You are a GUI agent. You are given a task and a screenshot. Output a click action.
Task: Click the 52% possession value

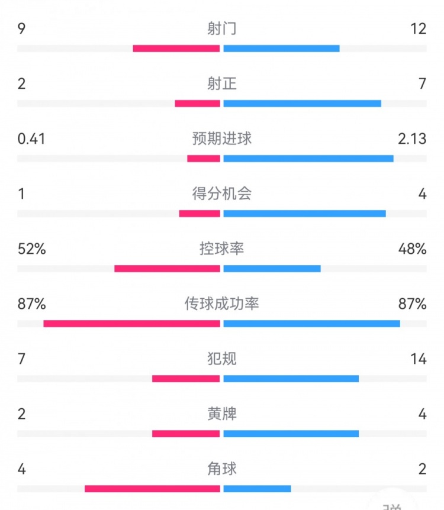[x=31, y=248]
